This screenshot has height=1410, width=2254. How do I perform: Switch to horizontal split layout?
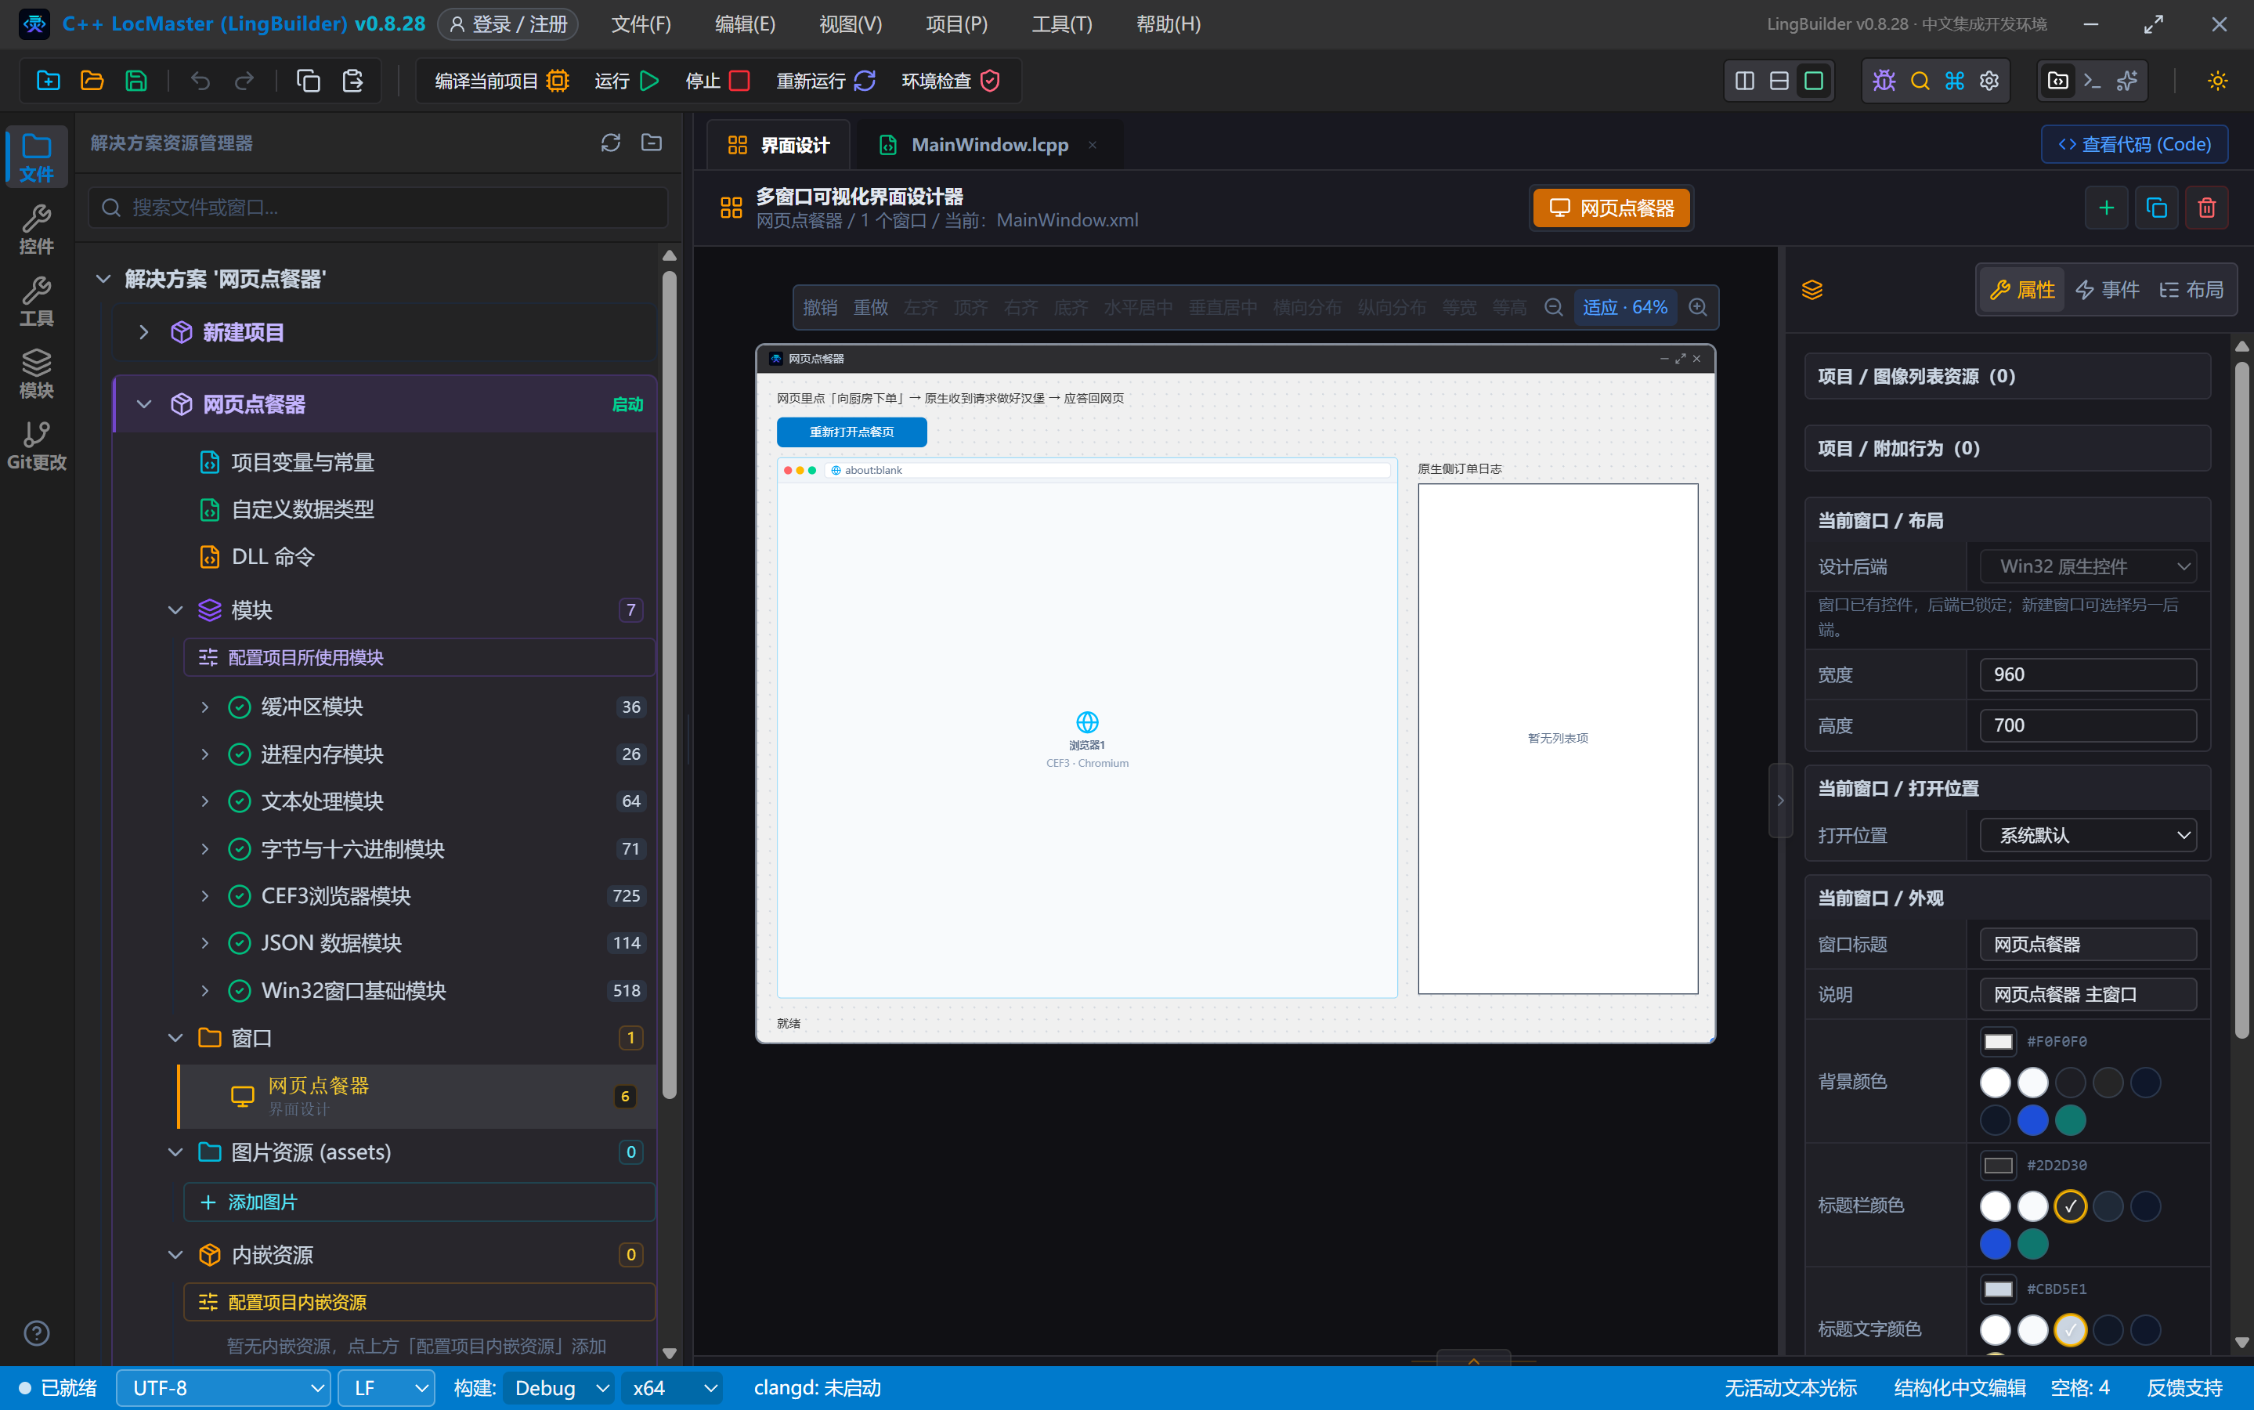pyautogui.click(x=1779, y=81)
